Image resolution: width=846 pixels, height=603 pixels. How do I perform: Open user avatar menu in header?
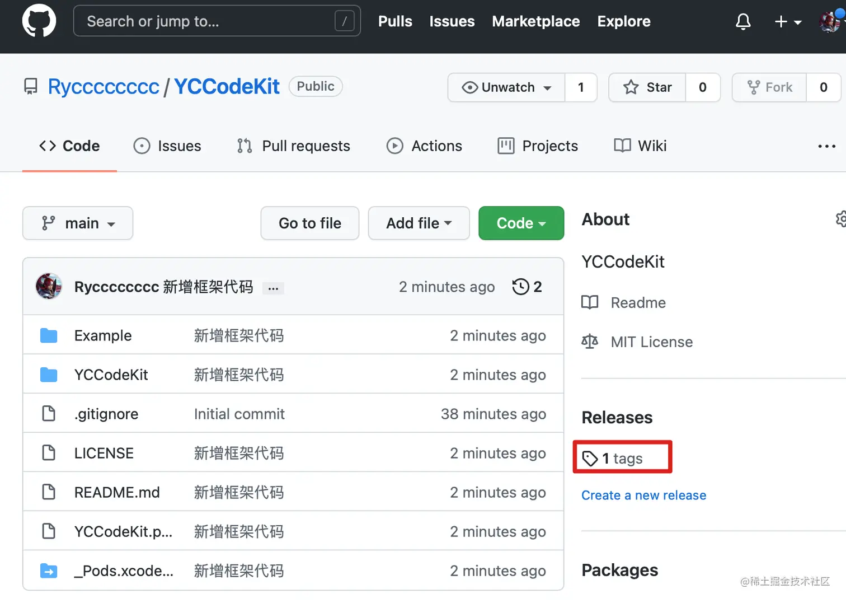tap(830, 21)
